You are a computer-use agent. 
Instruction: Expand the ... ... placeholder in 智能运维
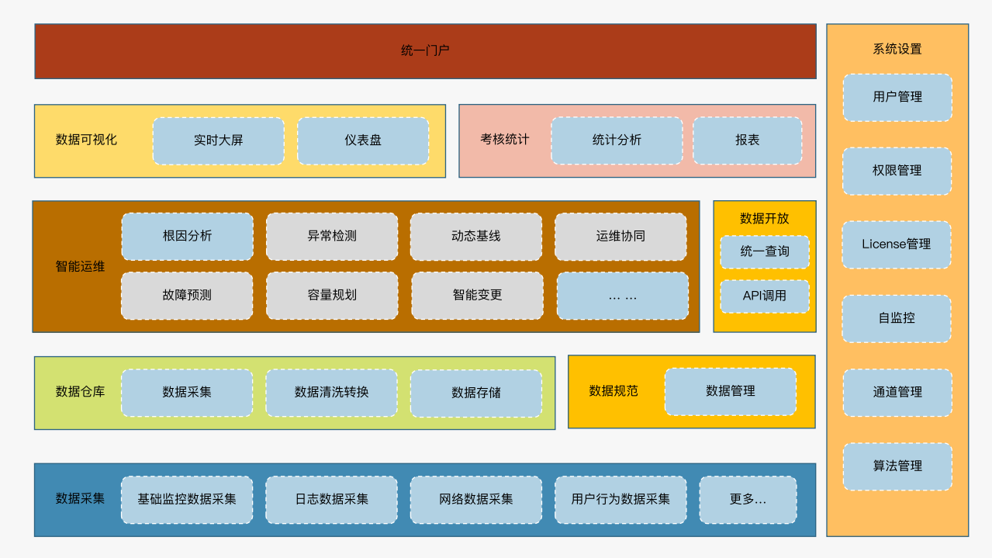pyautogui.click(x=620, y=296)
